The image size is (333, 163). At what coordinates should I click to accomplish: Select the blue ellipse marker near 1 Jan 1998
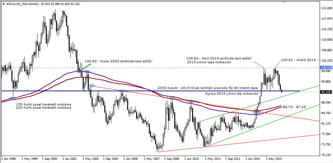(13, 98)
